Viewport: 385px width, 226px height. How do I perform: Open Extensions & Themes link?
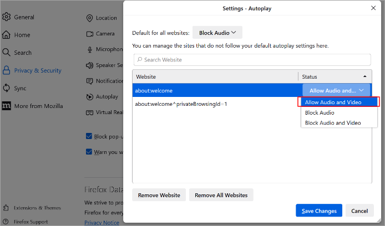click(x=37, y=208)
